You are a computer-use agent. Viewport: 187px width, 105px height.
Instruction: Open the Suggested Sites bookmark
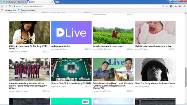pos(9,10)
